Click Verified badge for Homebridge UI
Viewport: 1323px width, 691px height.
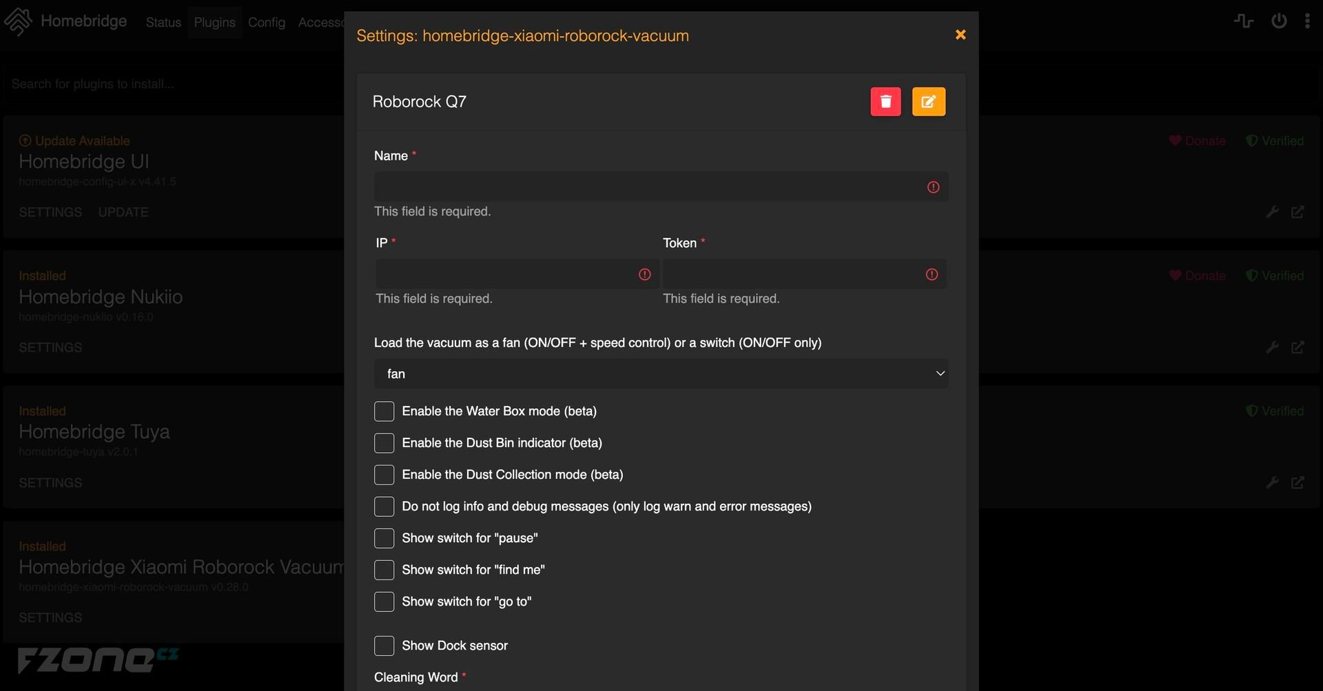click(1275, 141)
